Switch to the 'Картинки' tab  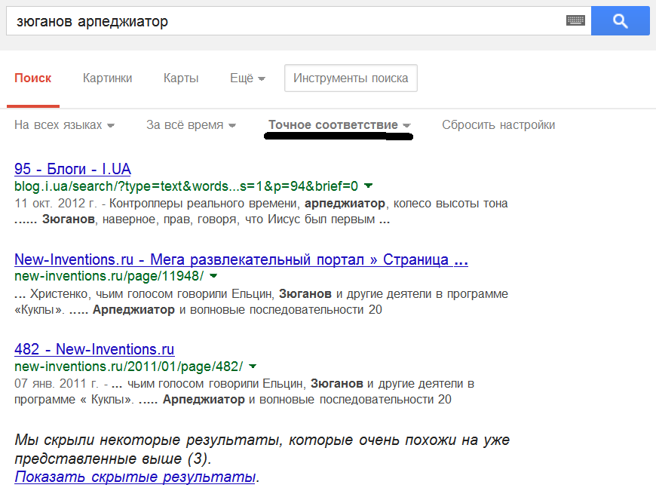click(x=108, y=78)
